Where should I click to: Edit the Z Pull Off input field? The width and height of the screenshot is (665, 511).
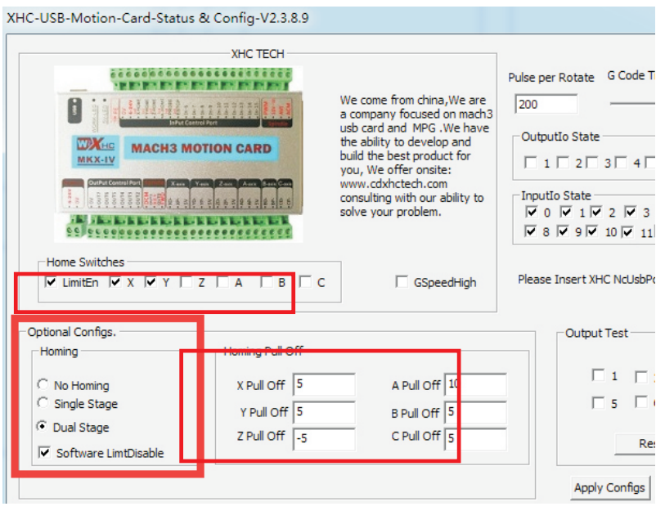click(324, 438)
